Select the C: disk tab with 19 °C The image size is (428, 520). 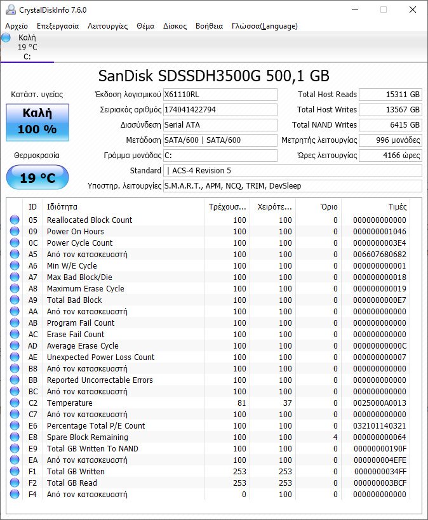tap(27, 47)
